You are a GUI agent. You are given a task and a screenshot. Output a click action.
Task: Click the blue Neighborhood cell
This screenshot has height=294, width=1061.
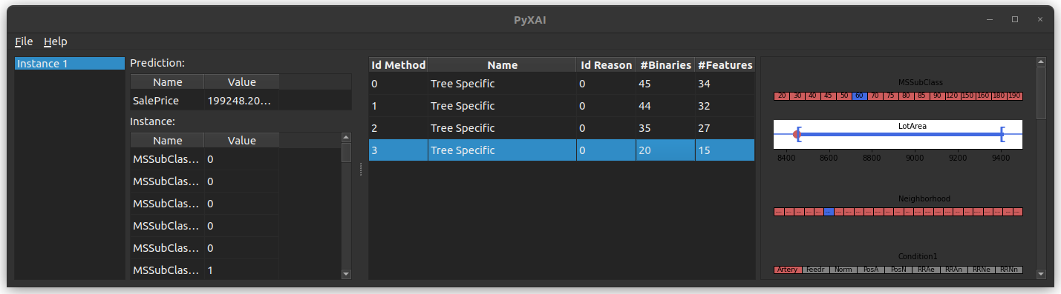(829, 212)
